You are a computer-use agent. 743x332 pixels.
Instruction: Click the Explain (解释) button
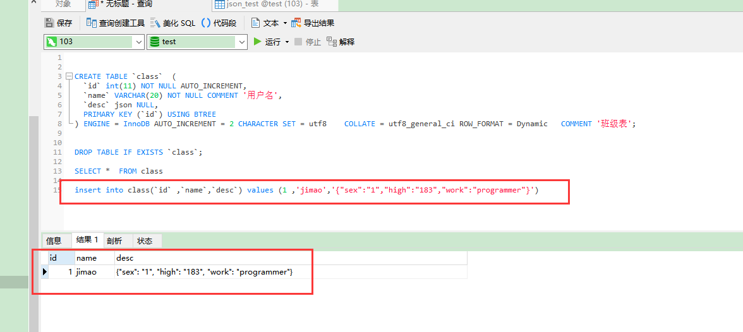pos(341,42)
